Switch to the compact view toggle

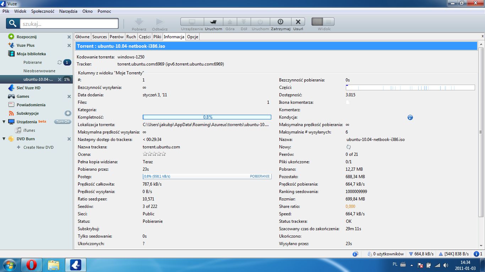pyautogui.click(x=328, y=22)
